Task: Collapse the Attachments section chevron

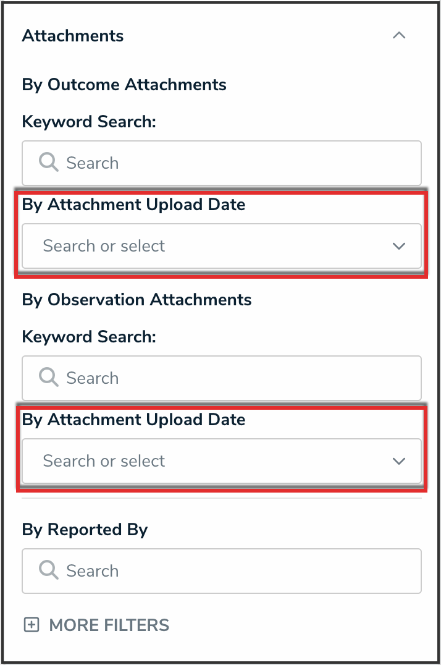Action: tap(399, 36)
